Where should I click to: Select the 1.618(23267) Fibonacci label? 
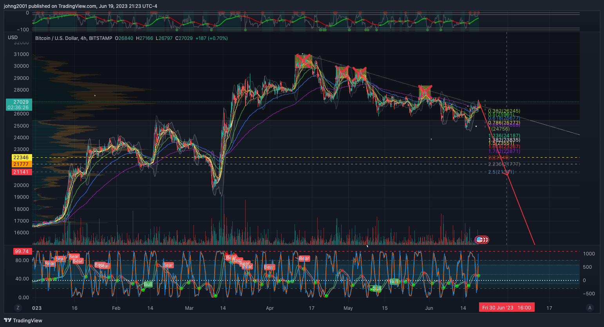pyautogui.click(x=504, y=147)
